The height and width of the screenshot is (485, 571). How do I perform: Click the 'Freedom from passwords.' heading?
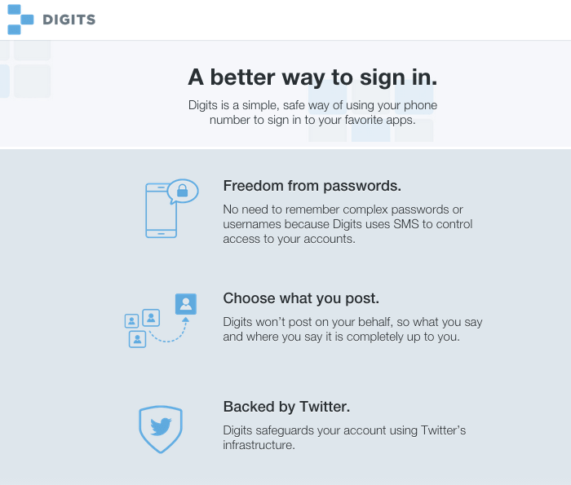pyautogui.click(x=312, y=186)
